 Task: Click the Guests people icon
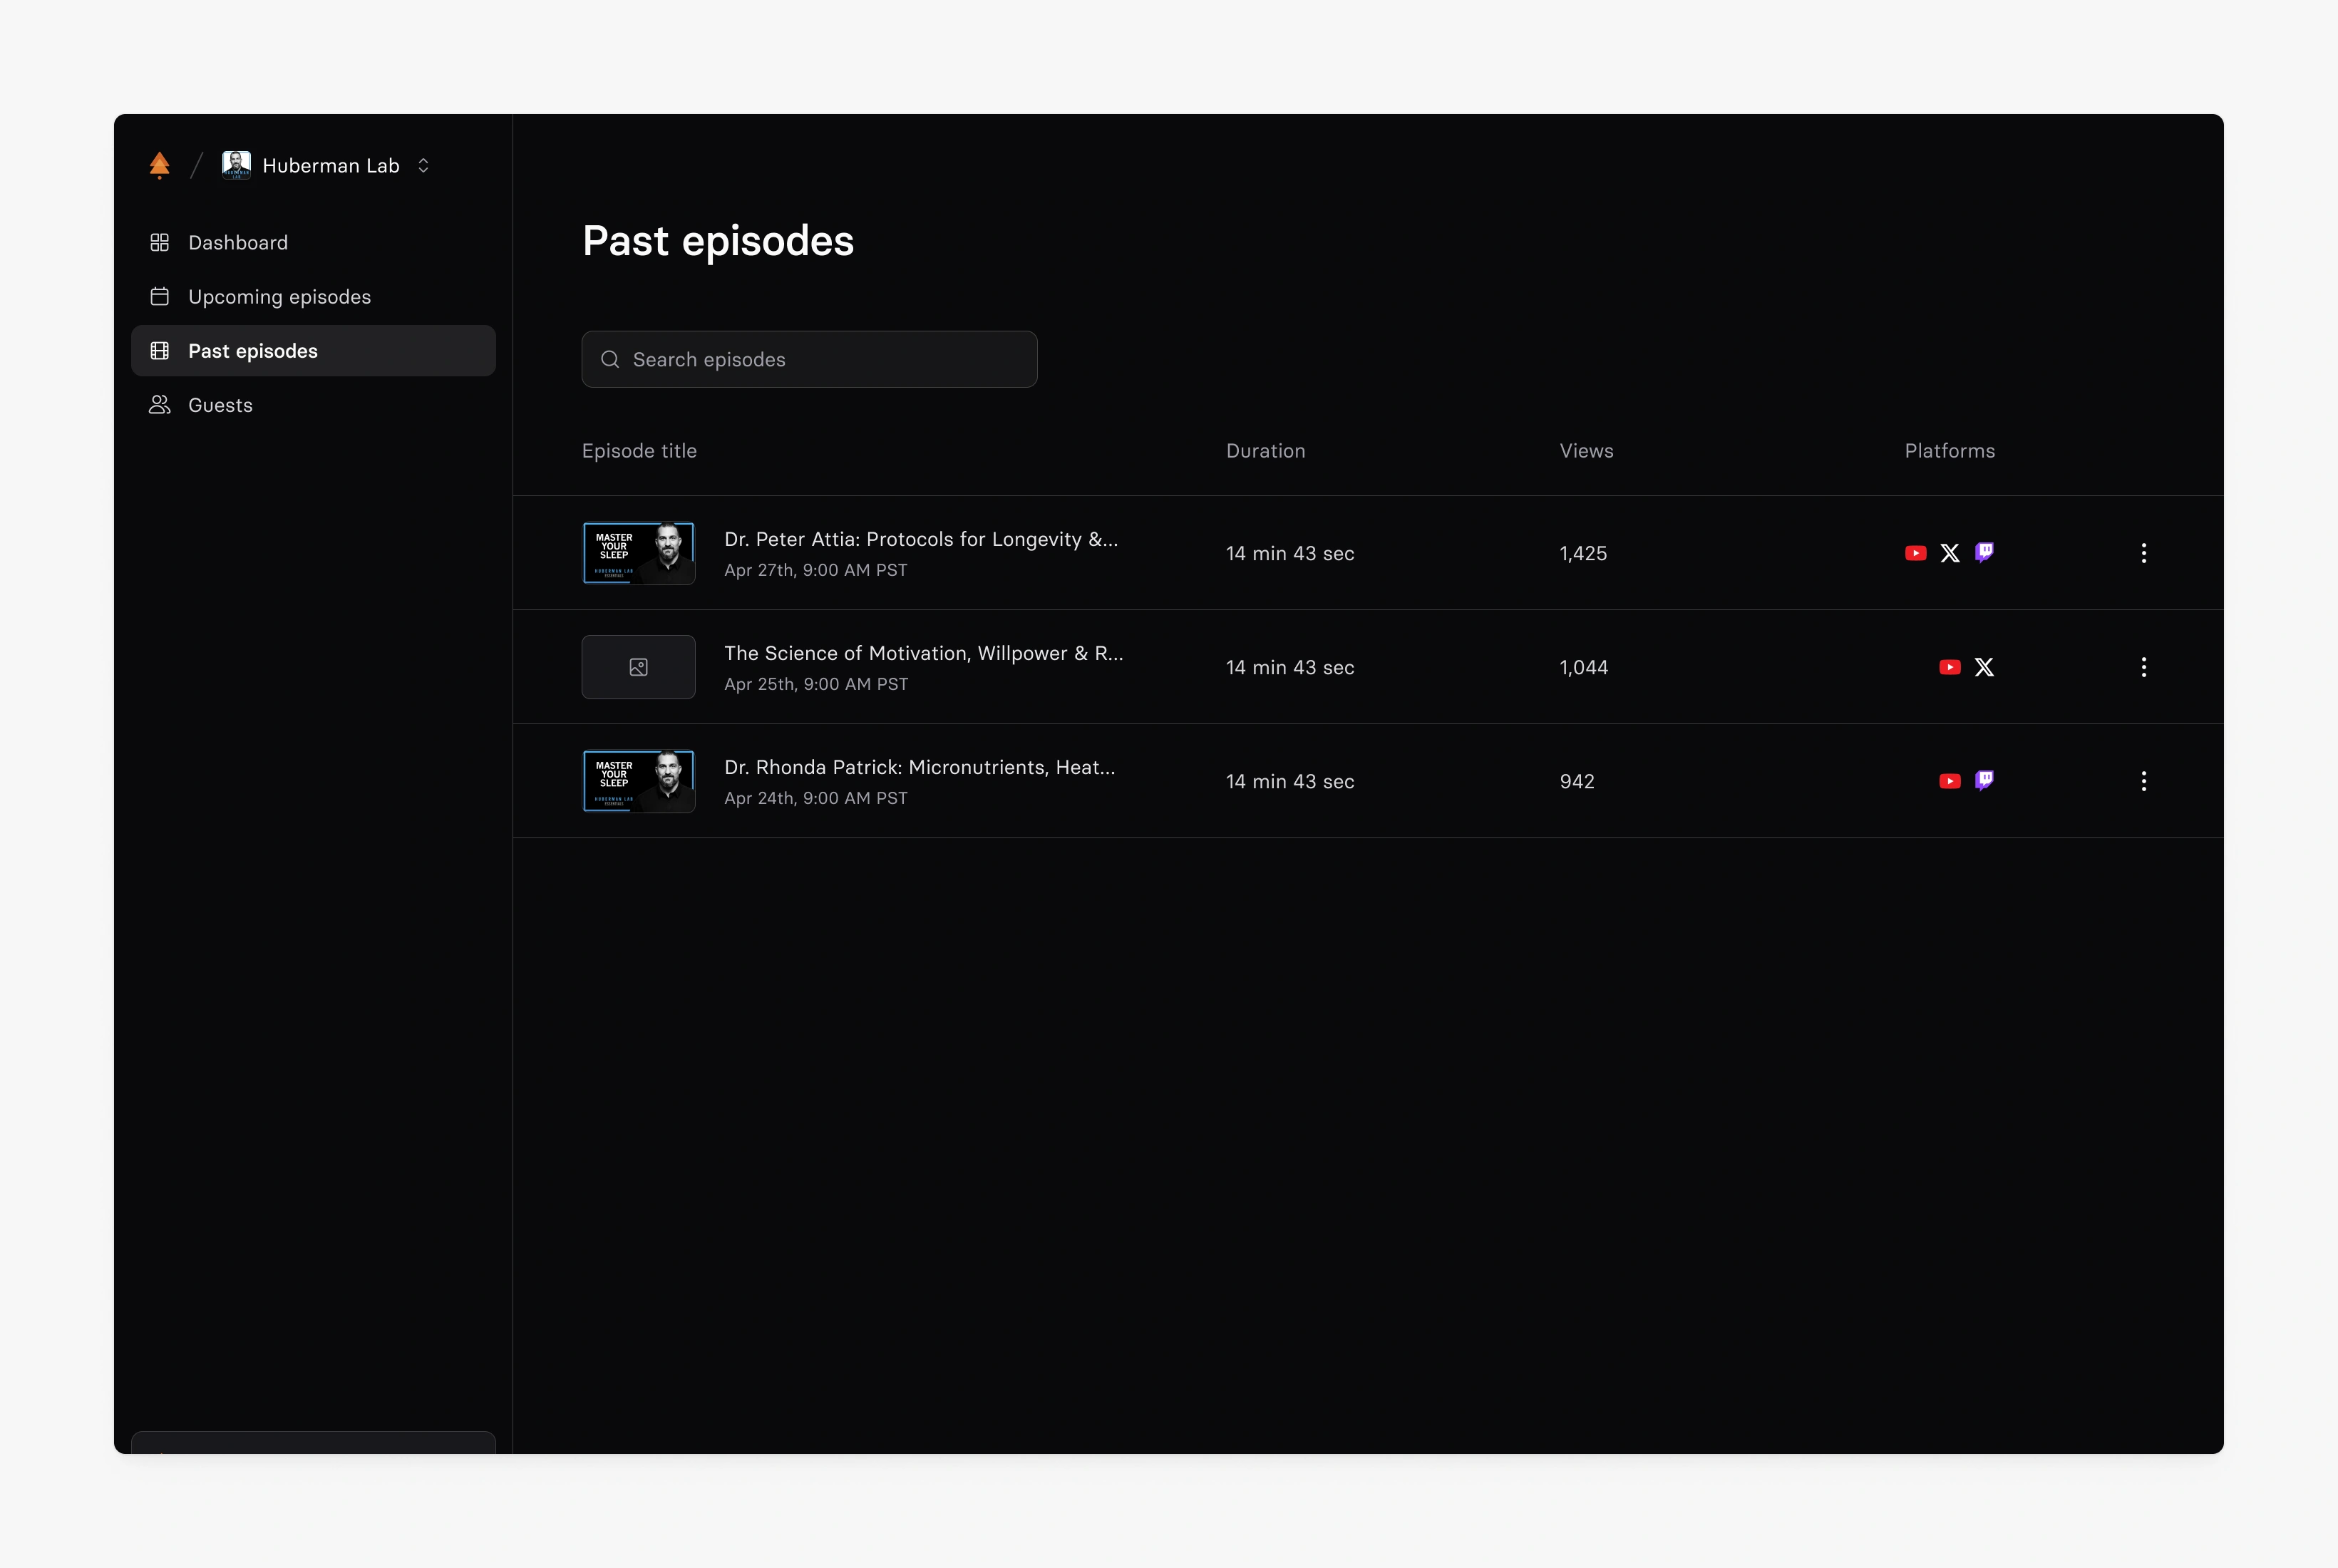click(159, 405)
